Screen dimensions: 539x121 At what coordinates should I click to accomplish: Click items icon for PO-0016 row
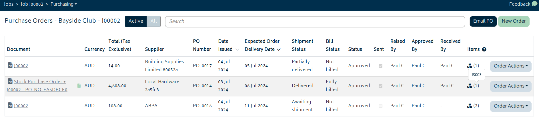(470, 106)
